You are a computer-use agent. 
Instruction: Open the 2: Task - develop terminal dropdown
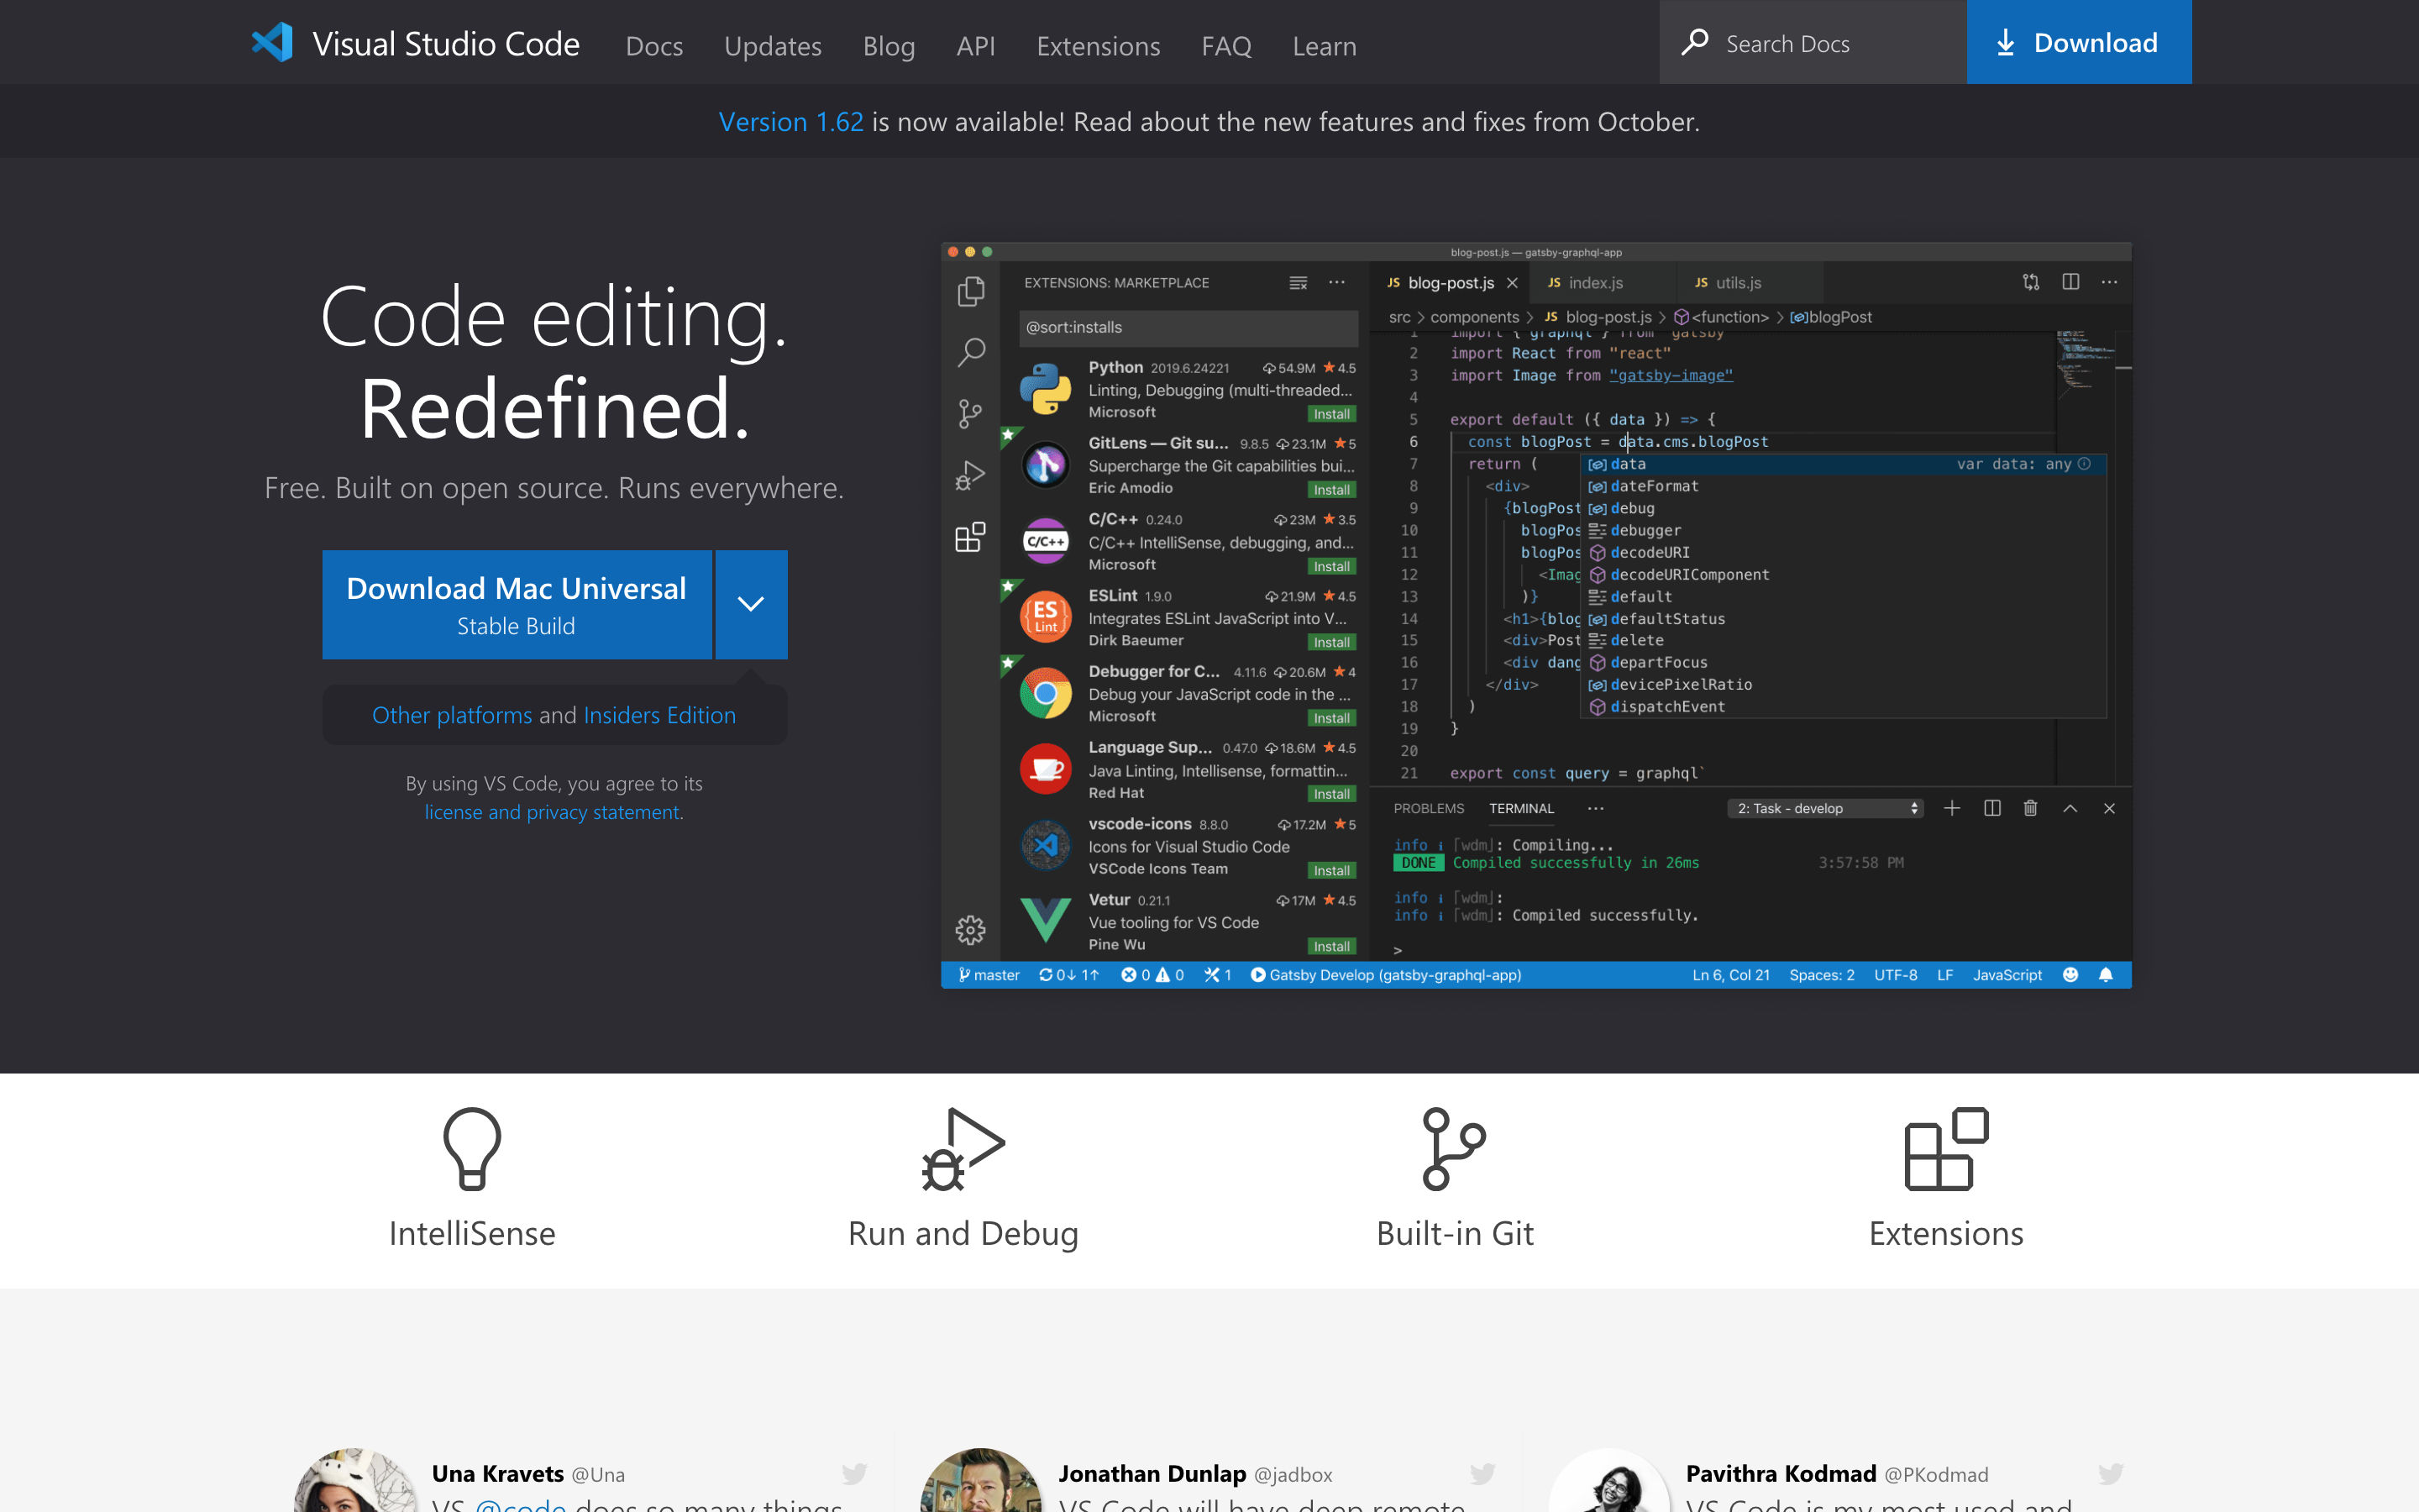[x=1826, y=808]
